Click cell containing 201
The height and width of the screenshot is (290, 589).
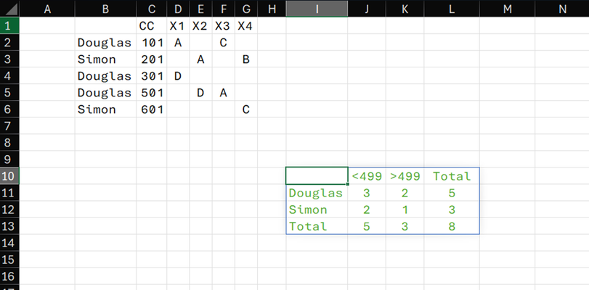tap(151, 59)
